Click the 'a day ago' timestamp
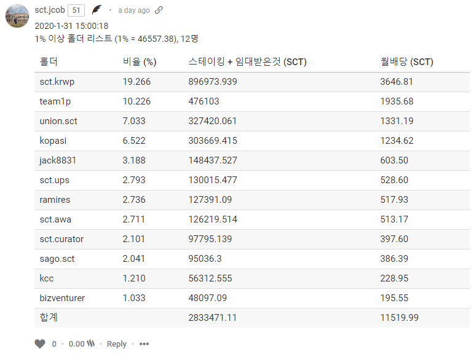Screen dimensions: 474x354 click(133, 10)
